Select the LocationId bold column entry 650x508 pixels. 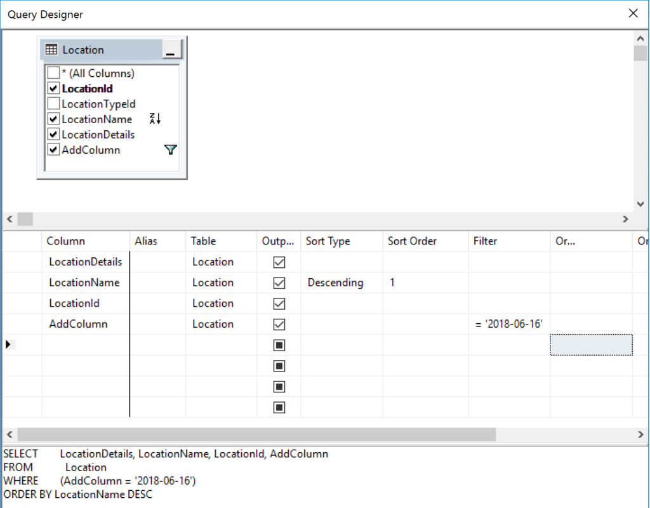pyautogui.click(x=89, y=88)
